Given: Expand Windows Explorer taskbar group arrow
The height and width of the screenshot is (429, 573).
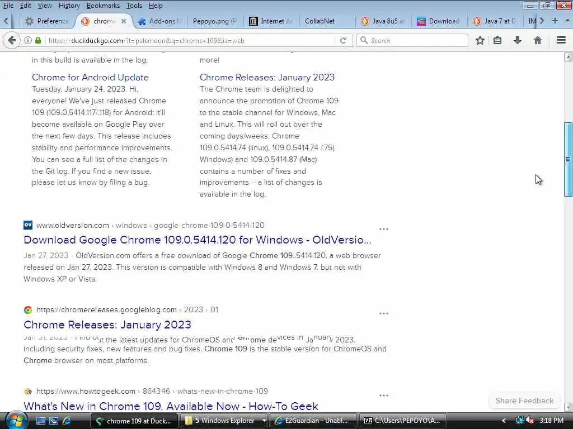Looking at the screenshot, I should pos(264,421).
